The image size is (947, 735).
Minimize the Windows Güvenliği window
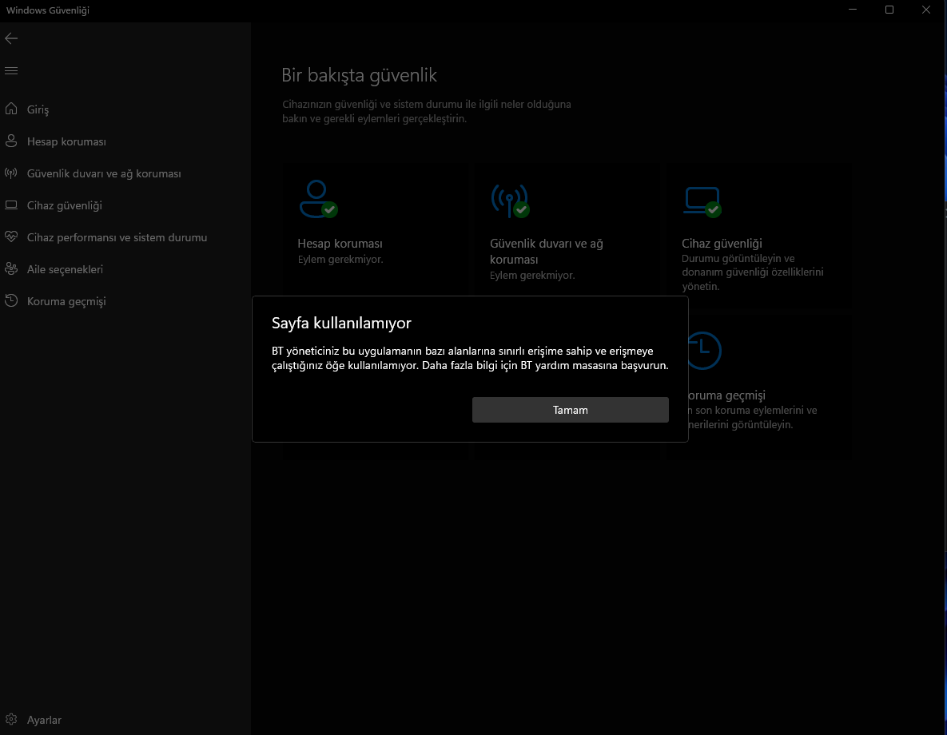point(853,10)
